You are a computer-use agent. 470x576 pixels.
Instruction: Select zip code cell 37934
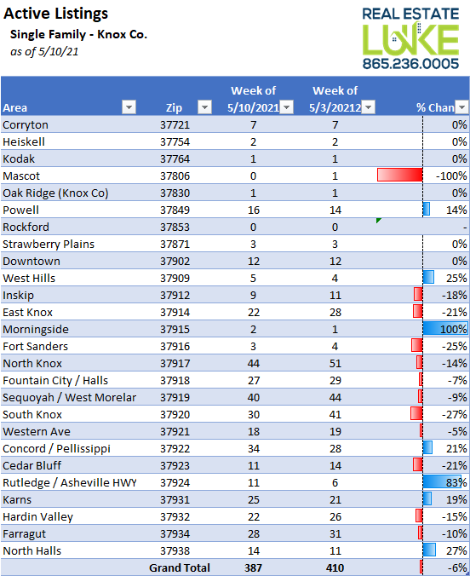pos(175,533)
